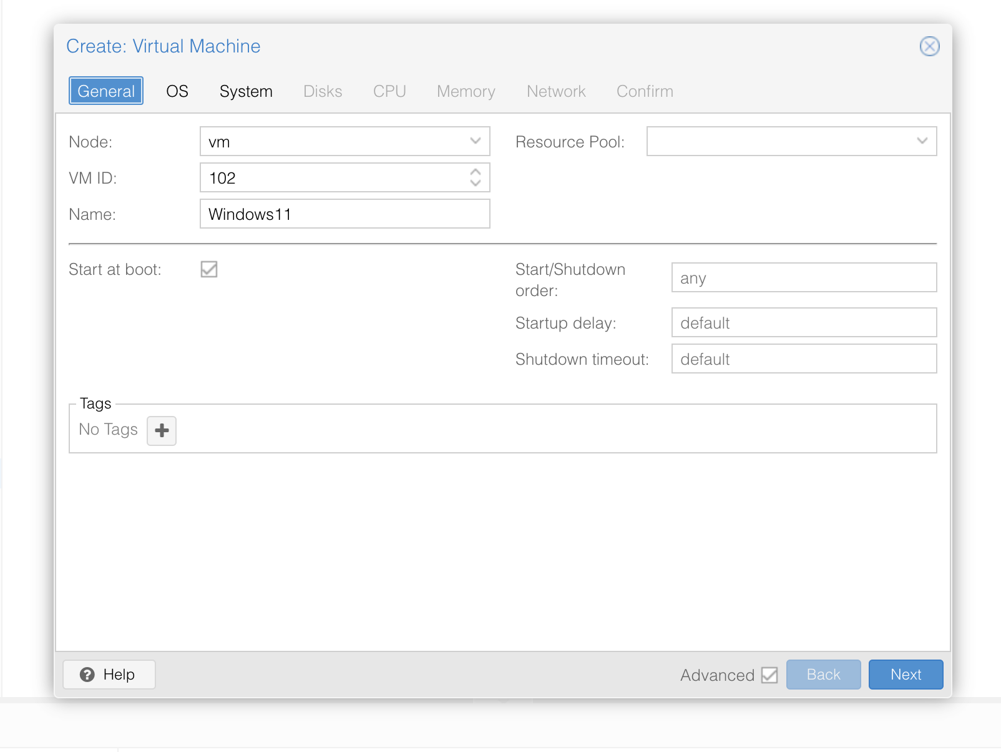Open the Node dropdown
This screenshot has width=1001, height=752.
[x=476, y=141]
